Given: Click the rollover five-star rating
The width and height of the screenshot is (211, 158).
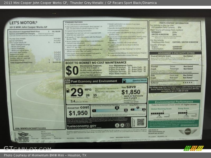Looking at the screenshot, I should (x=188, y=82).
